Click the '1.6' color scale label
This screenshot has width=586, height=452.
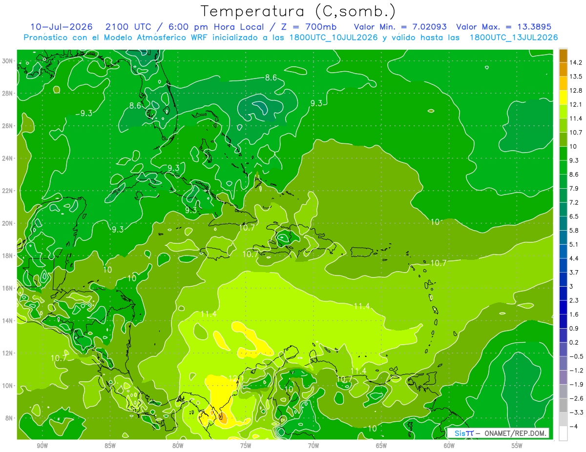pos(574,314)
